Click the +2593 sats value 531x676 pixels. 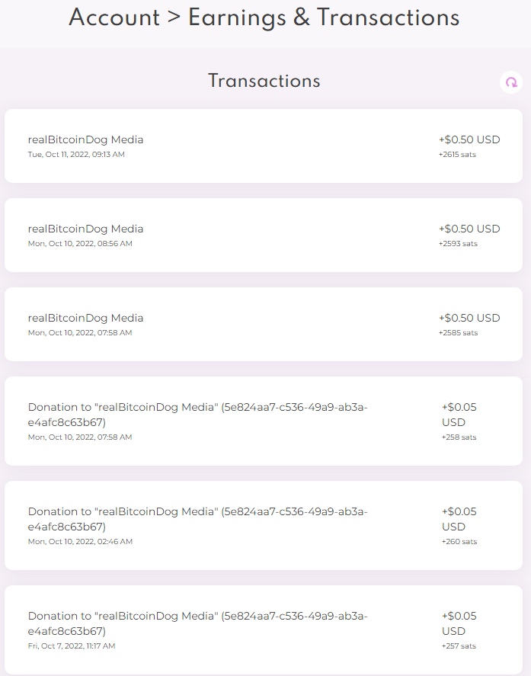click(x=458, y=244)
